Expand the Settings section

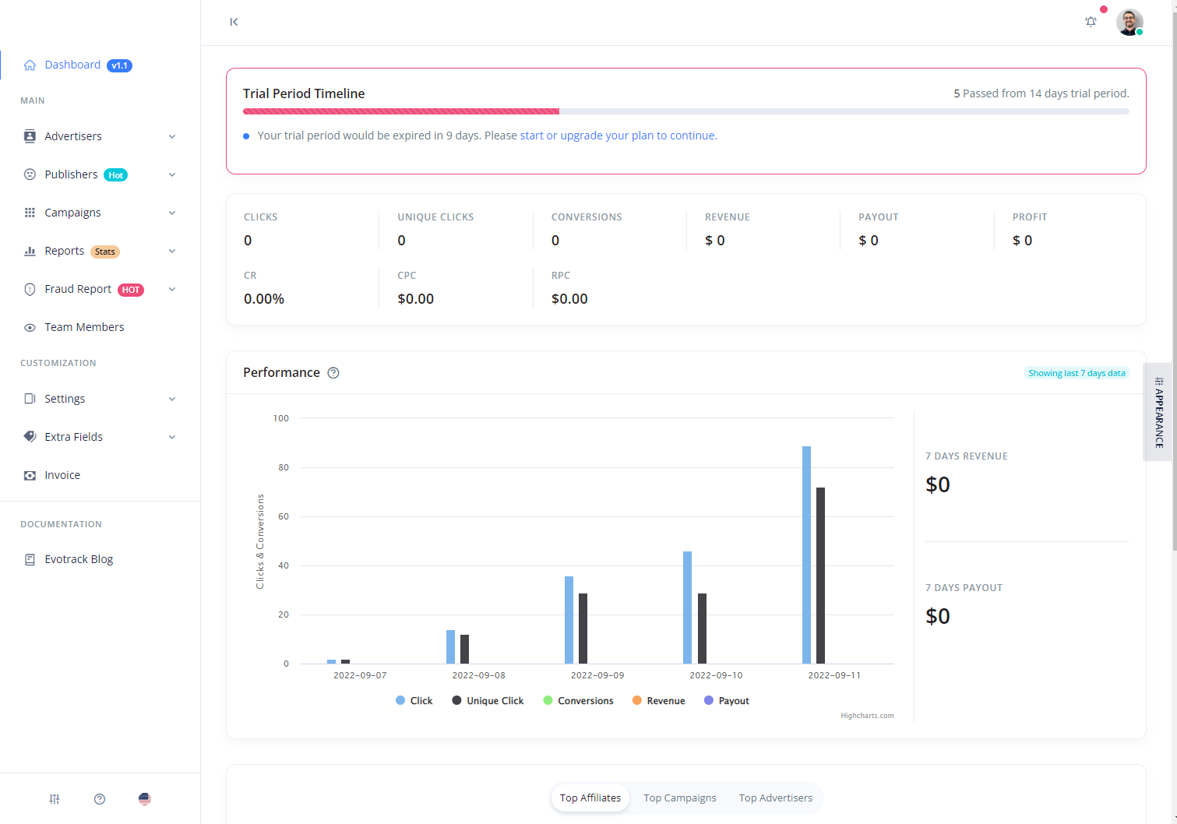click(x=172, y=398)
